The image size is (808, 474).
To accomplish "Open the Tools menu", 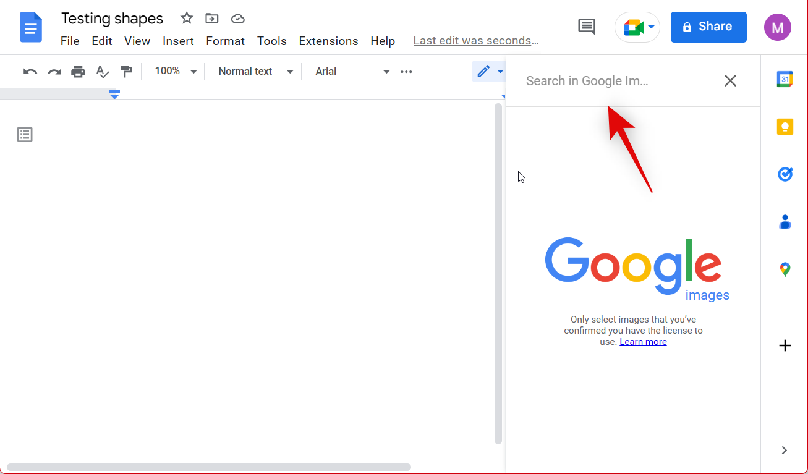I will [272, 41].
